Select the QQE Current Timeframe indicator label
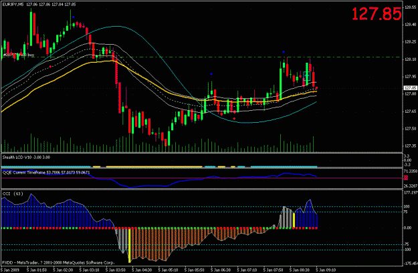The height and width of the screenshot is (273, 418). pos(46,172)
